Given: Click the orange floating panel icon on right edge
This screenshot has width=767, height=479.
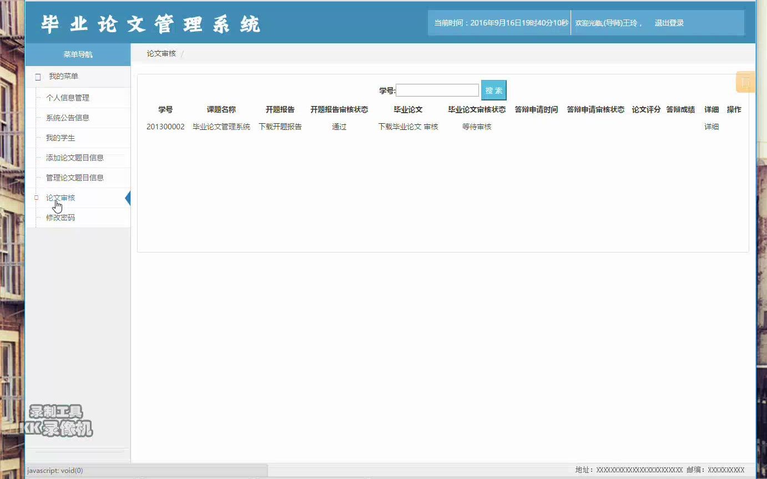Looking at the screenshot, I should (745, 82).
